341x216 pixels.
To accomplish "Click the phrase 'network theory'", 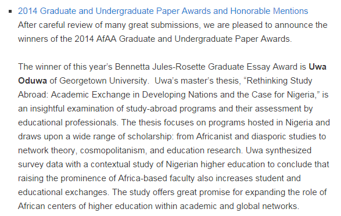I will click(x=47, y=150).
